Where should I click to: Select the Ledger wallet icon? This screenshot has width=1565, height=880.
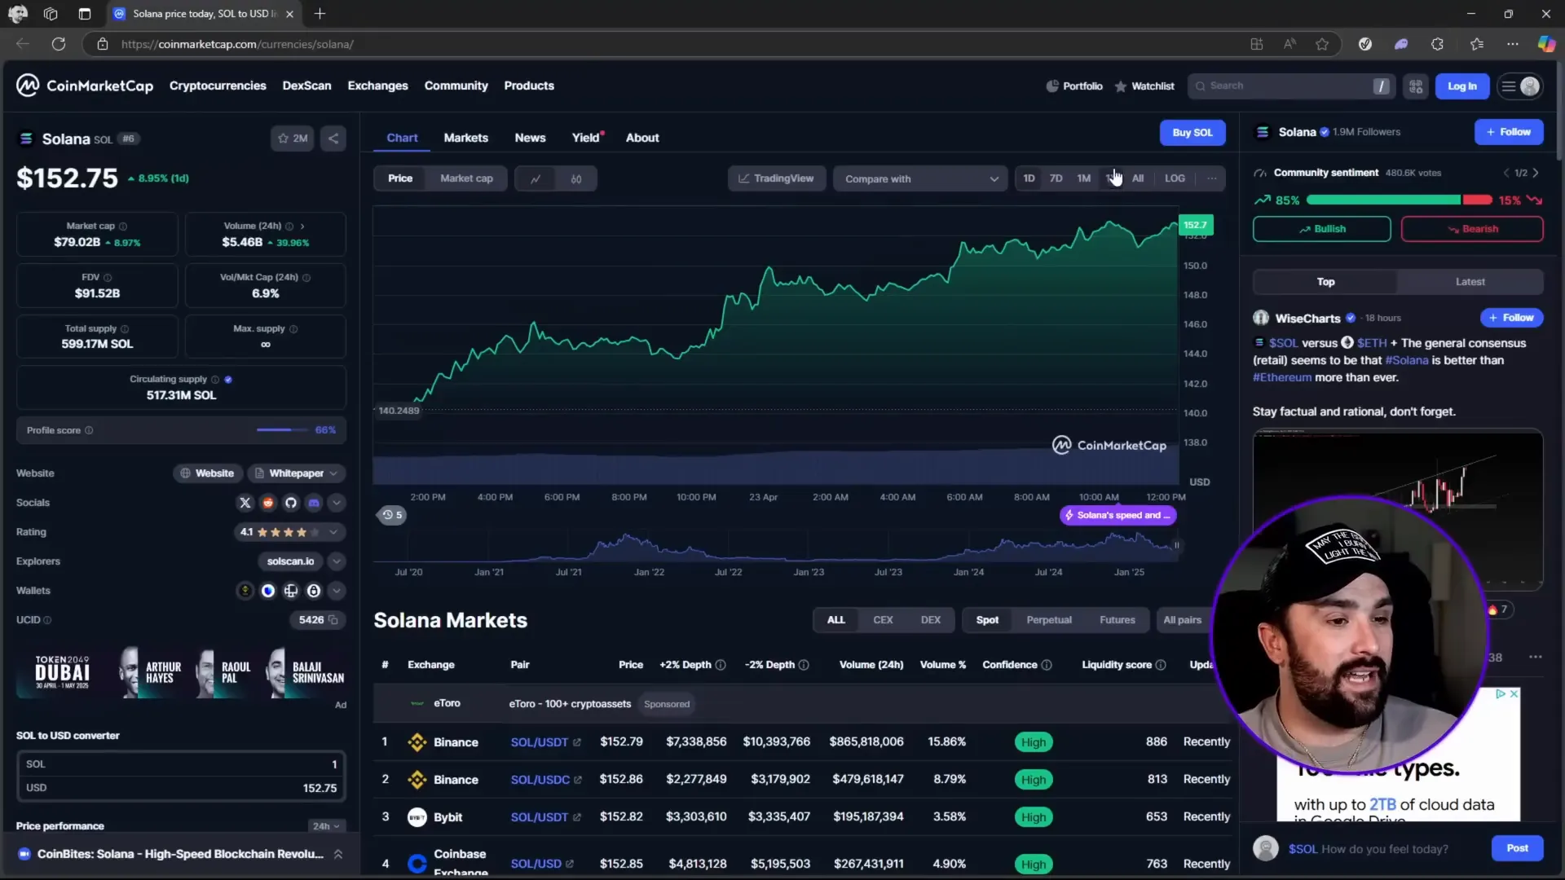pyautogui.click(x=290, y=591)
